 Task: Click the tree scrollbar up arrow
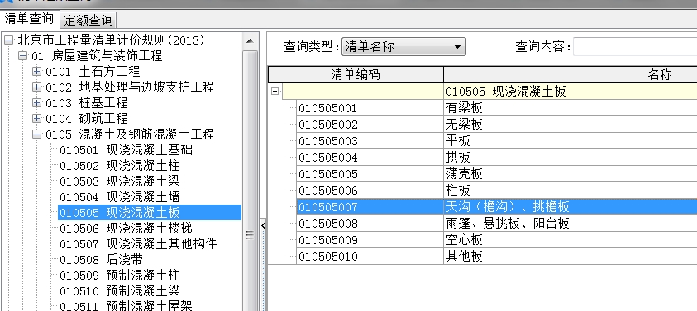click(x=250, y=40)
